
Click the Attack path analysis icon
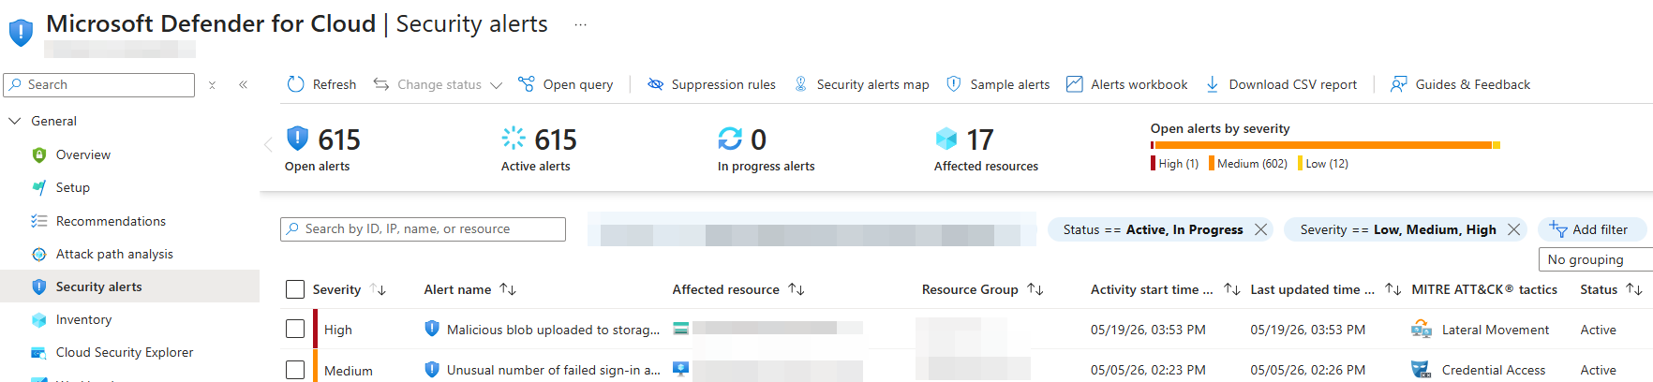click(x=38, y=254)
